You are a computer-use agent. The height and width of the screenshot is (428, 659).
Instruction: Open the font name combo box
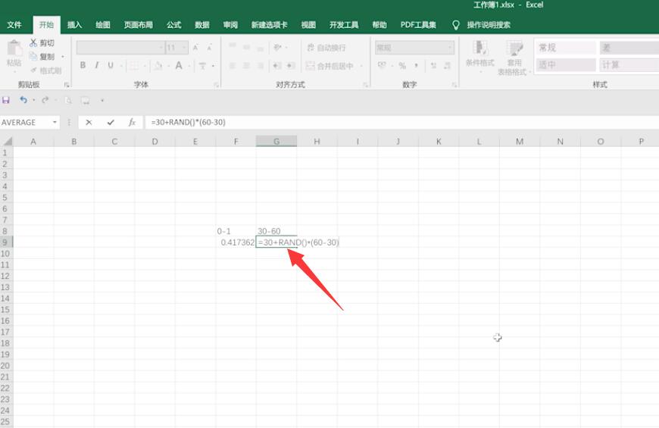point(120,48)
